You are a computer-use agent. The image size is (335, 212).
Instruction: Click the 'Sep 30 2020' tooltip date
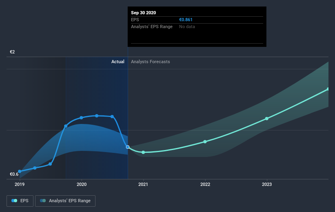[x=143, y=13]
